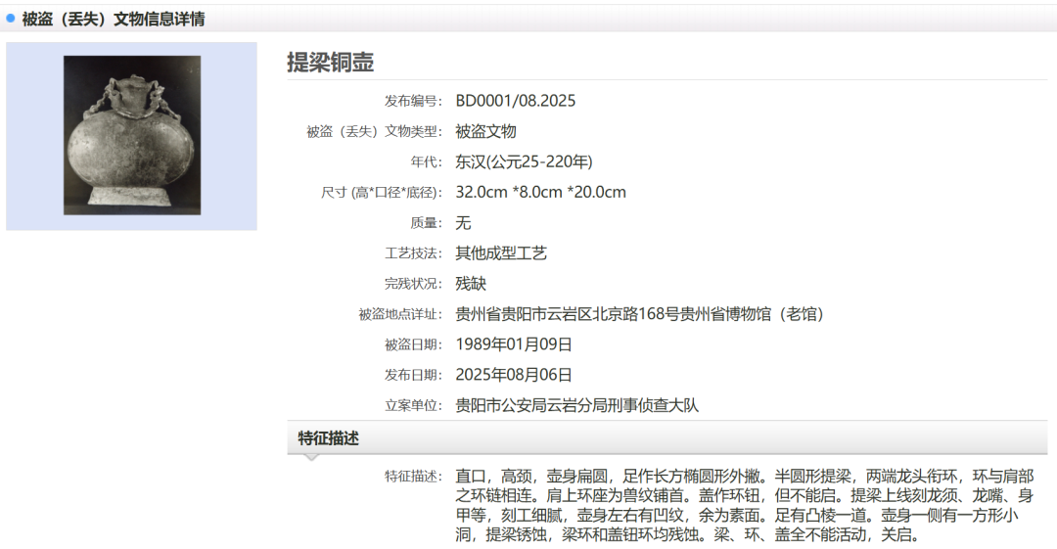Click the era value 东汉(公元25-220年)
Image resolution: width=1057 pixels, height=549 pixels.
tap(524, 161)
